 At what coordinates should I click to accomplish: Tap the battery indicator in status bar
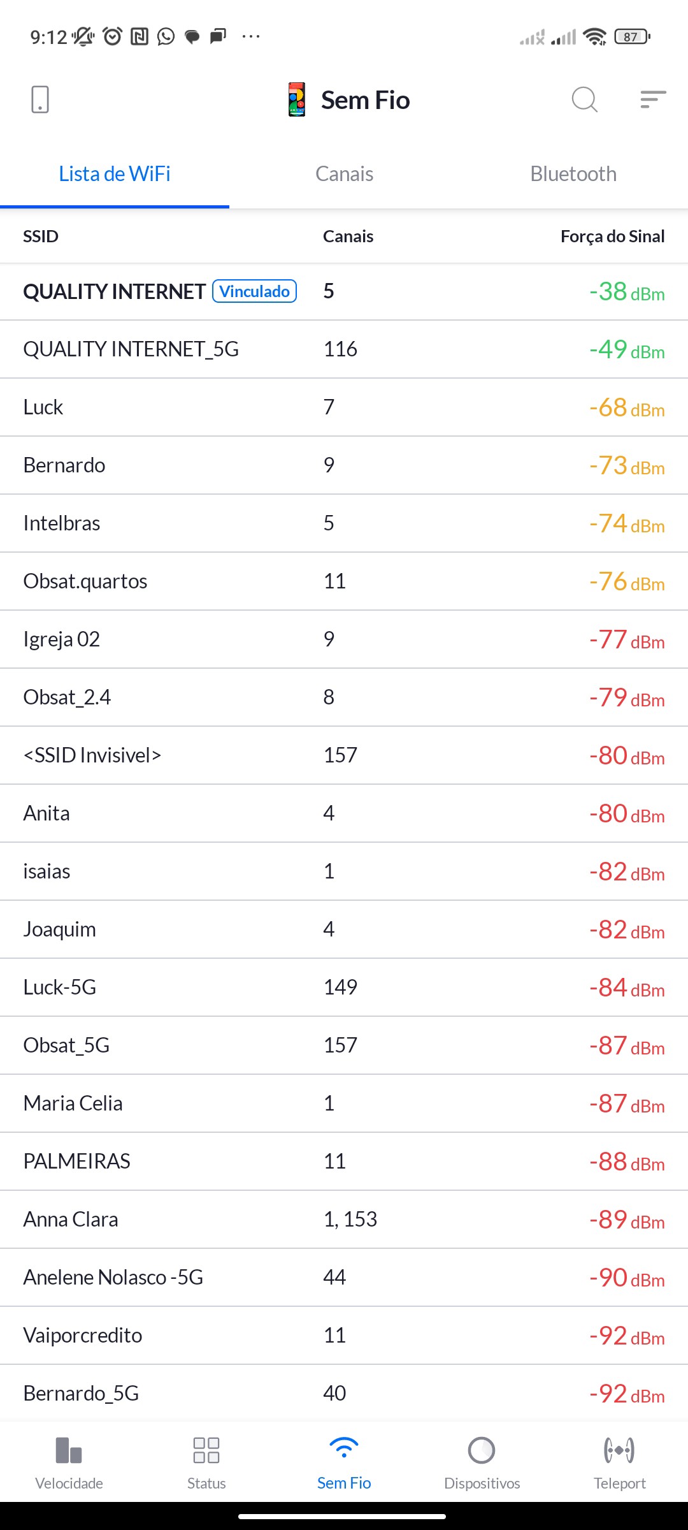[x=631, y=37]
